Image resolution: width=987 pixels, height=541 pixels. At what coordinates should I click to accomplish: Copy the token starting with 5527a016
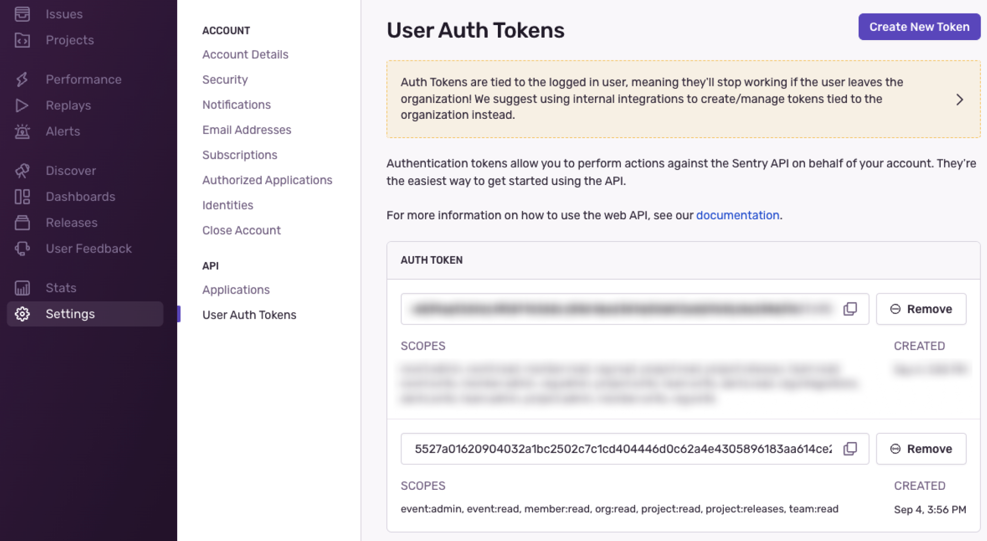click(850, 449)
